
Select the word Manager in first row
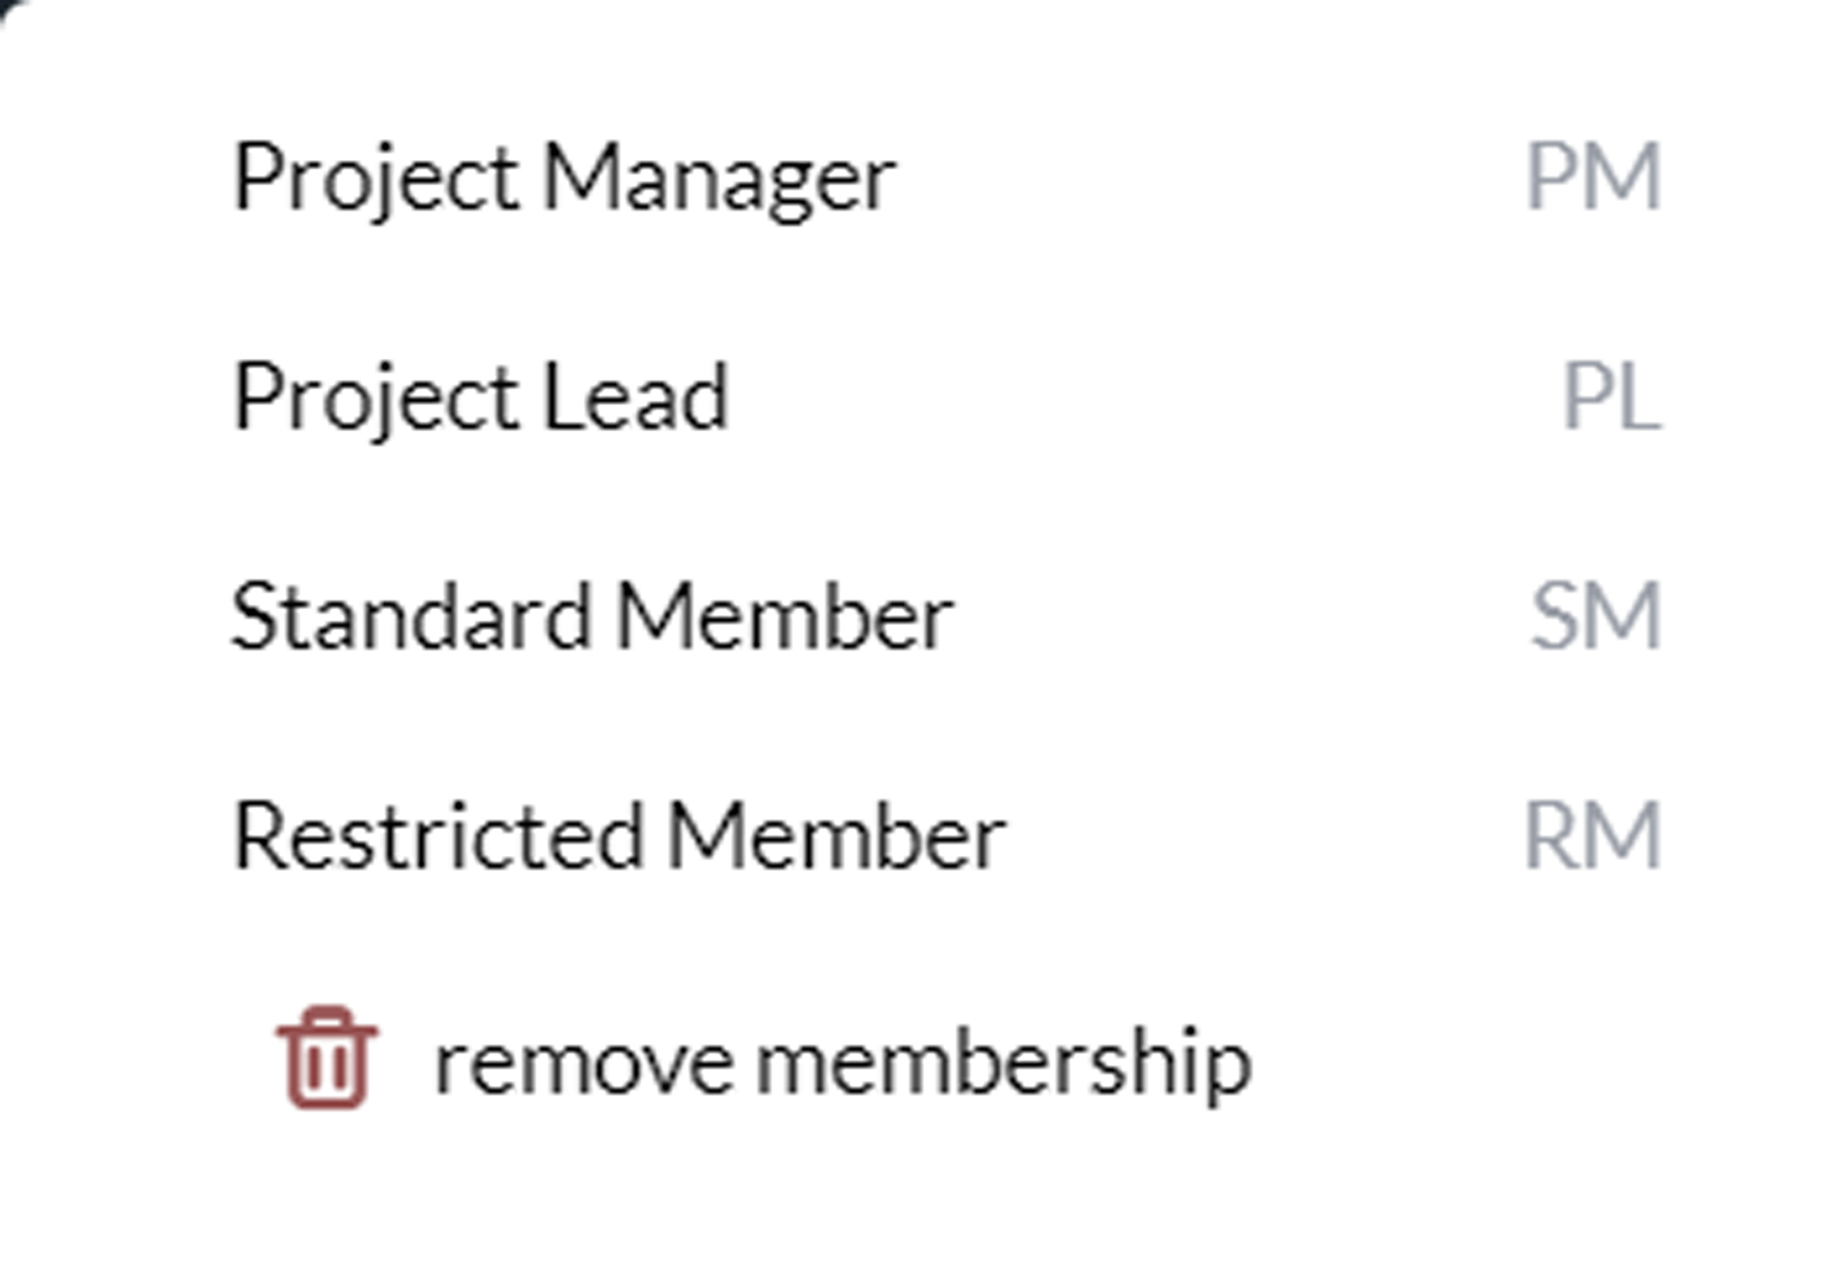[719, 182]
